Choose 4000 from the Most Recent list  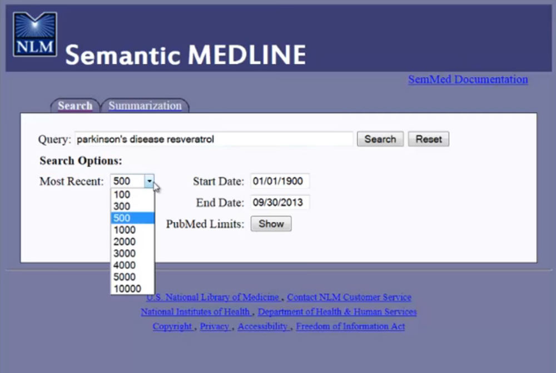point(133,265)
